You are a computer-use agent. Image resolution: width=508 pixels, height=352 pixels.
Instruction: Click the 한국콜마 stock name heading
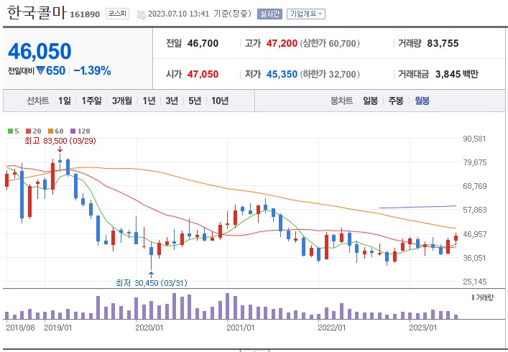(37, 13)
